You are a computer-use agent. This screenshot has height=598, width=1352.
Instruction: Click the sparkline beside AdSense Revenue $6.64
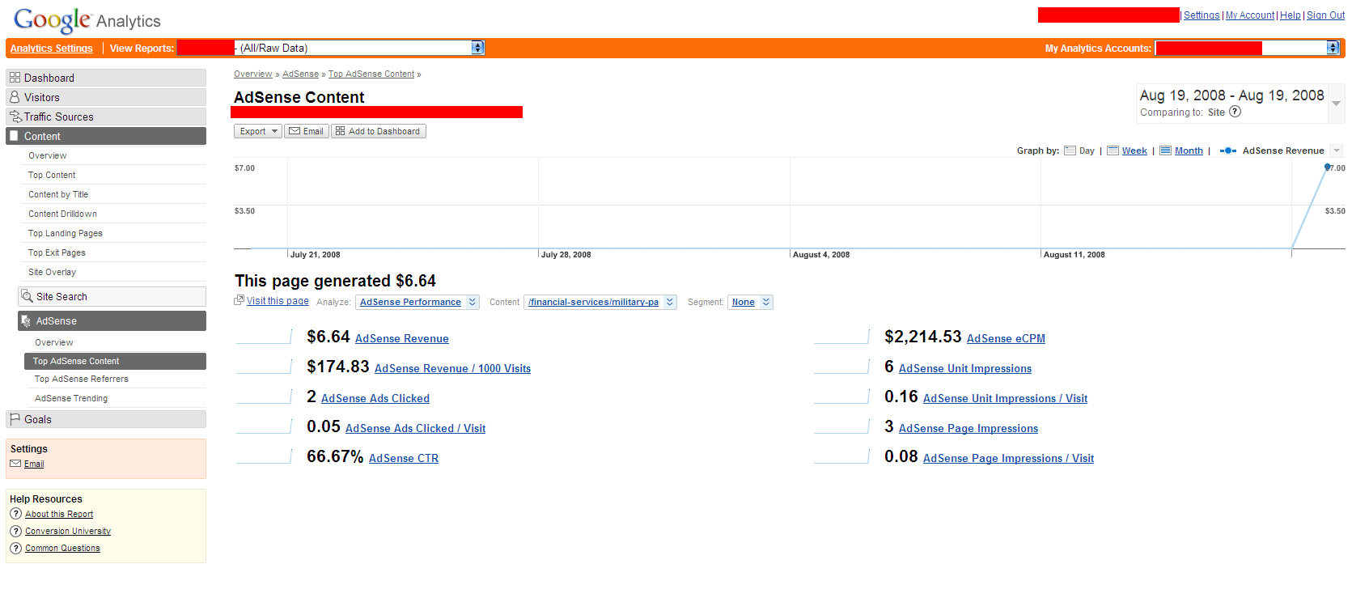(264, 337)
